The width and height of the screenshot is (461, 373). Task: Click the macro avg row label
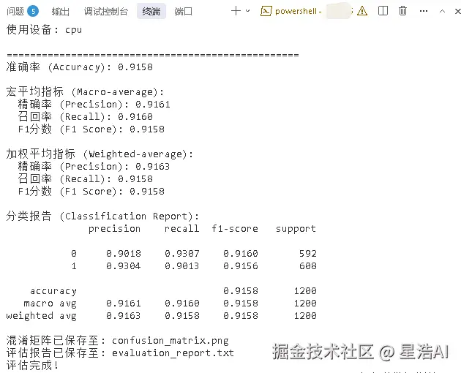(x=50, y=304)
